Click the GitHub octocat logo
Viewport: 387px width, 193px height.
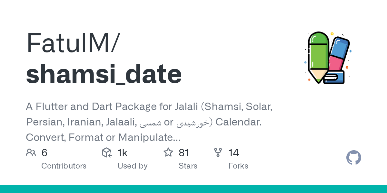353,158
